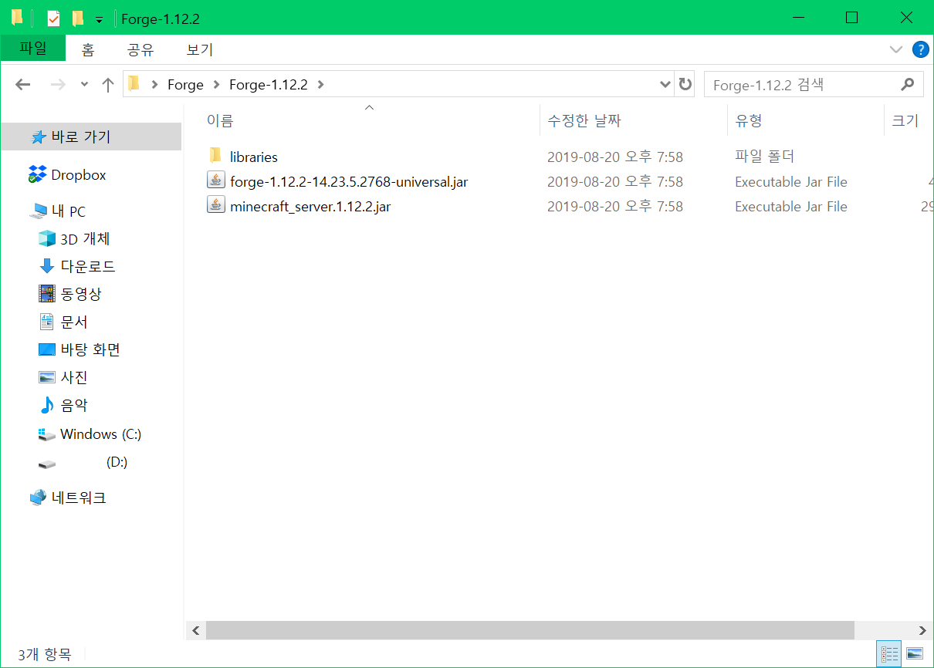Open Dropbox in navigation pane

pyautogui.click(x=79, y=175)
